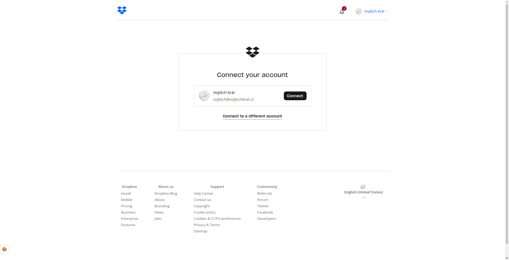Open the Jobs footer link
This screenshot has height=260, width=509.
[x=158, y=218]
